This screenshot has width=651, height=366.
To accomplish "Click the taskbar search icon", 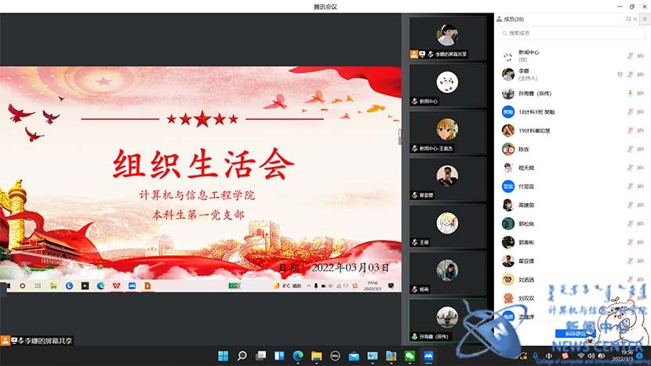I will pos(242,356).
